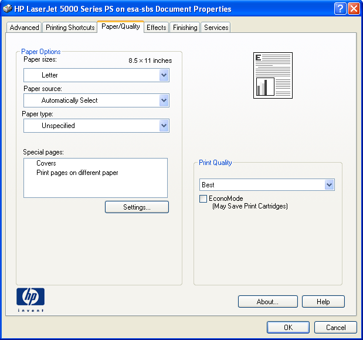The width and height of the screenshot is (363, 340).
Task: Open the About... dialog
Action: 268,301
